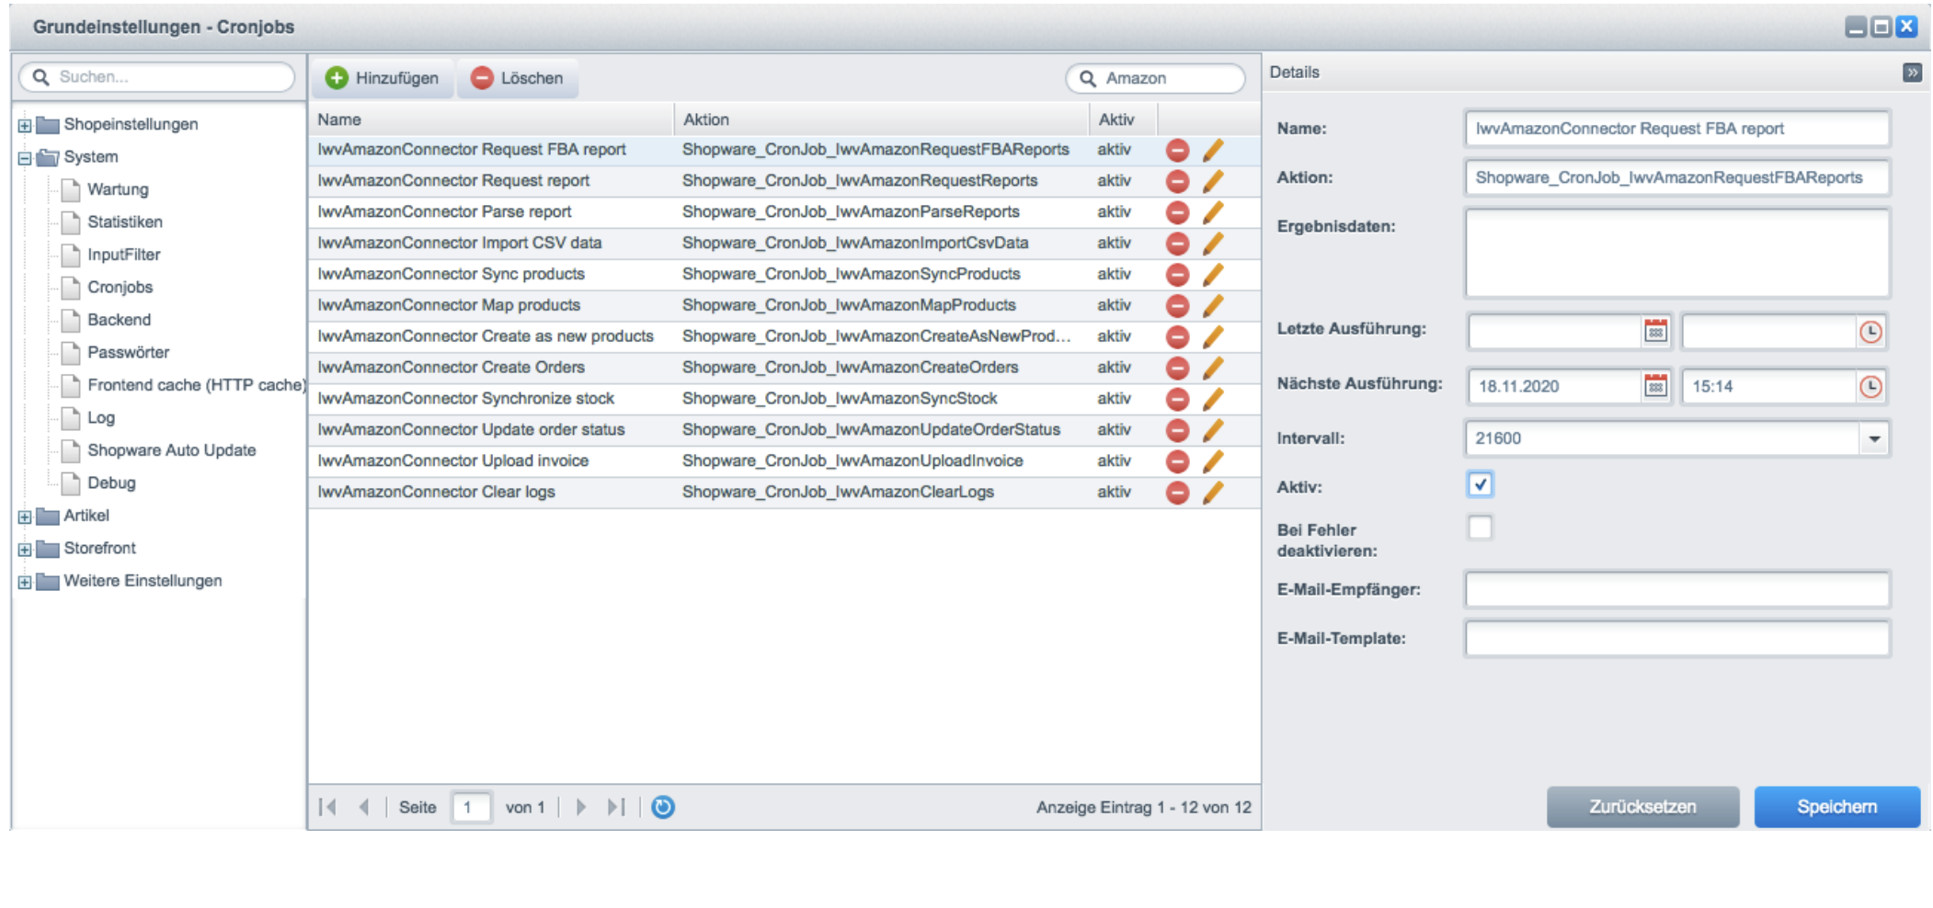Image resolution: width=1933 pixels, height=908 pixels.
Task: Click the Hinzufügen button
Action: click(383, 78)
